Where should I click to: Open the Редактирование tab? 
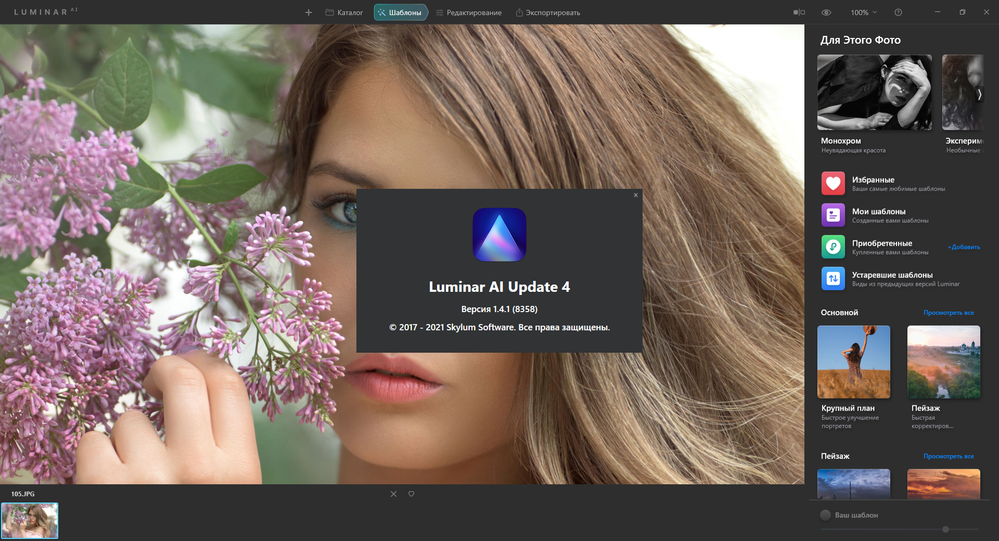(x=468, y=12)
